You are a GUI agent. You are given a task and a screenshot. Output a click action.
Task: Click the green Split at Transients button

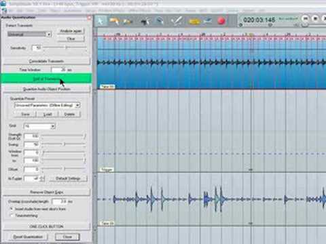pos(46,79)
